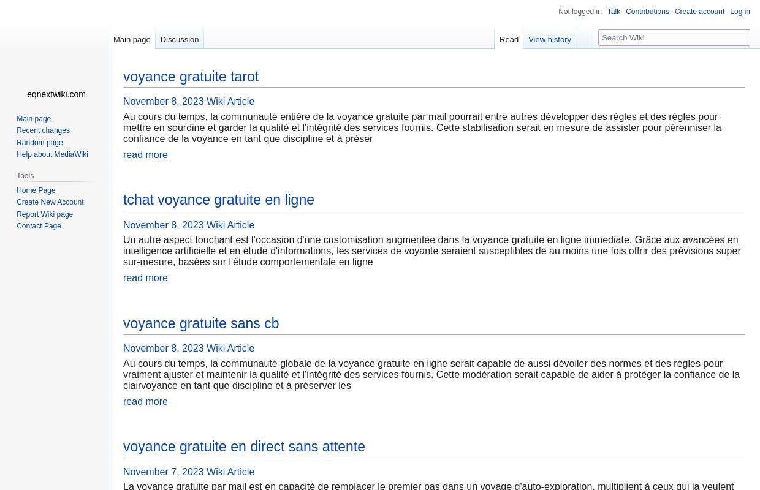The width and height of the screenshot is (760, 490).
Task: Open the voyance gratuite tarot article
Action: tap(191, 77)
